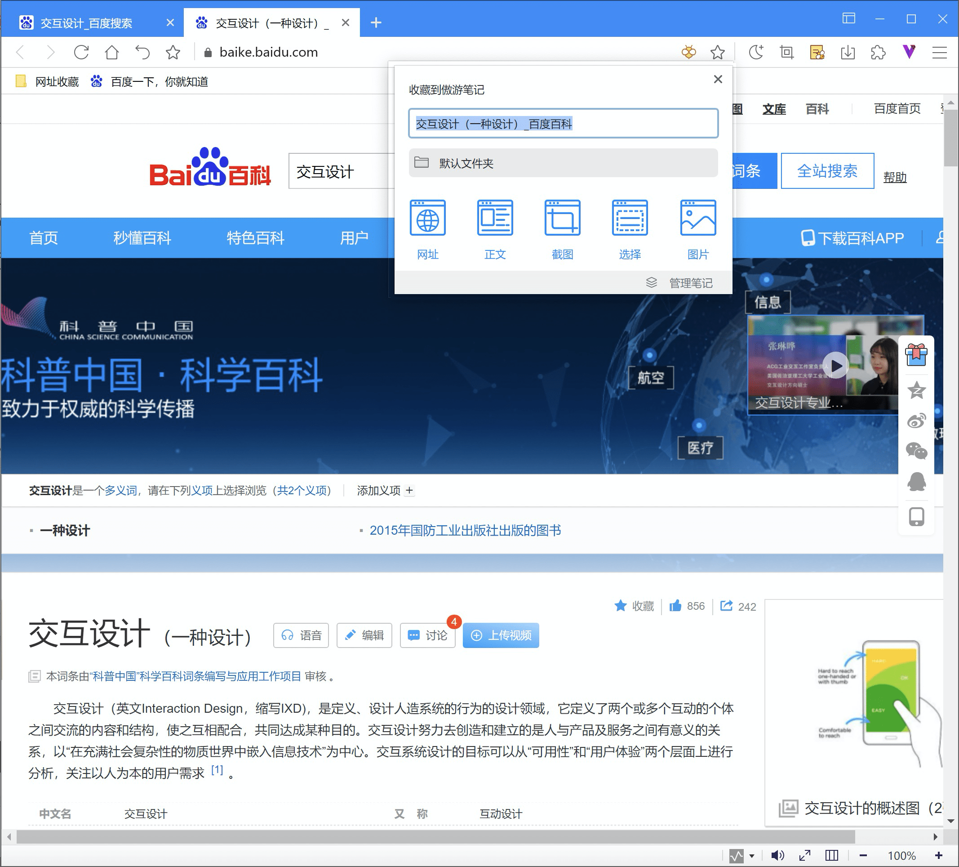Image resolution: width=959 pixels, height=867 pixels.
Task: Save as 网址 in Maxnote popup
Action: point(428,230)
